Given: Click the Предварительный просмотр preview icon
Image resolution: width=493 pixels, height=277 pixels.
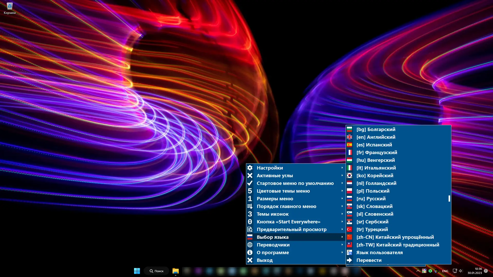Looking at the screenshot, I should 250,229.
